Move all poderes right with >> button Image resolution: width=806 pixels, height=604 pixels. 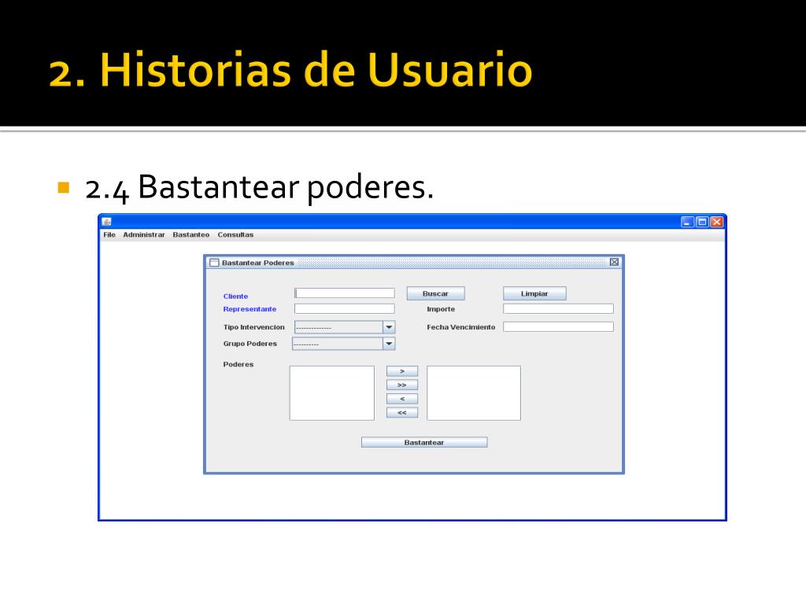(x=402, y=385)
